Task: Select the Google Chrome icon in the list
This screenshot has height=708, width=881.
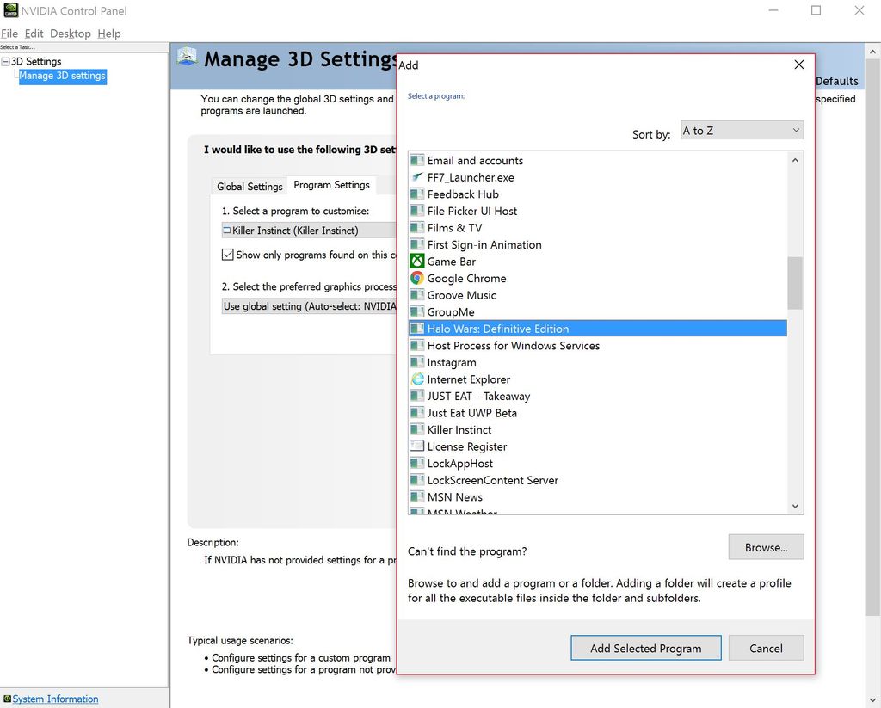Action: pos(416,278)
